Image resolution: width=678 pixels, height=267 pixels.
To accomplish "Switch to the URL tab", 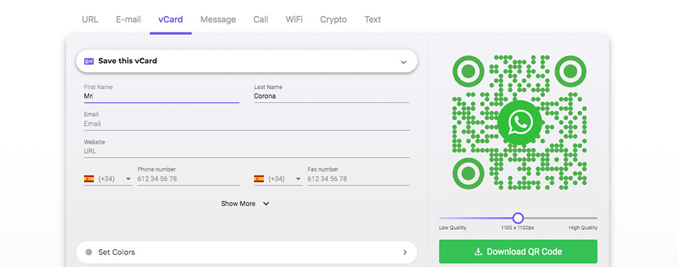I will [90, 19].
